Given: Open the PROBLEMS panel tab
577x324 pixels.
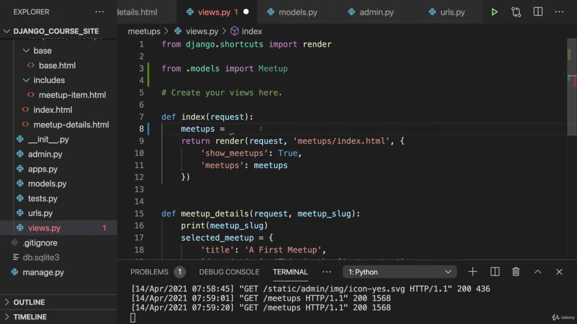Looking at the screenshot, I should (149, 272).
